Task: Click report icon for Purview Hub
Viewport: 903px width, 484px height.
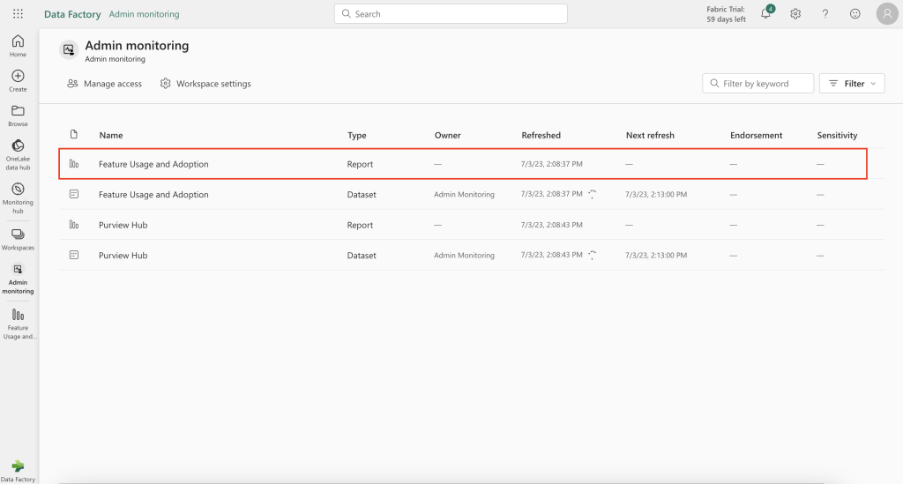Action: click(x=74, y=225)
